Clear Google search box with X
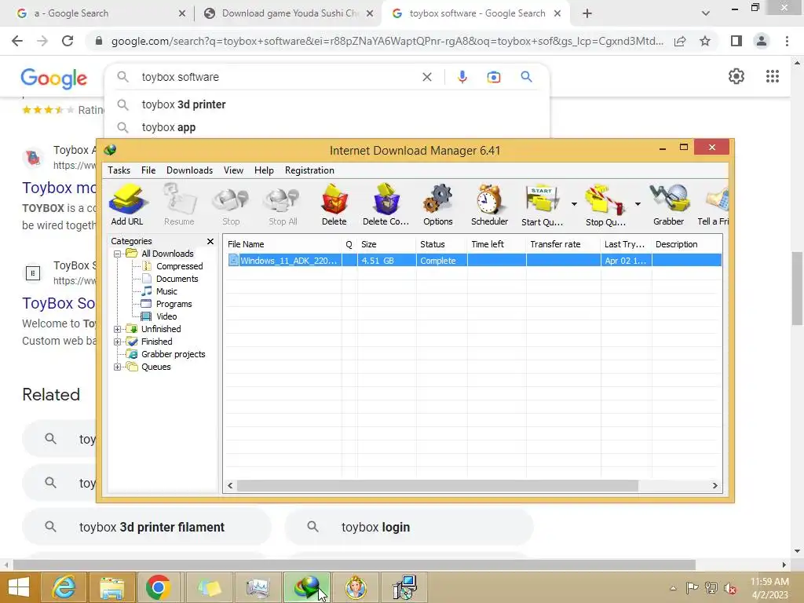 coord(426,77)
